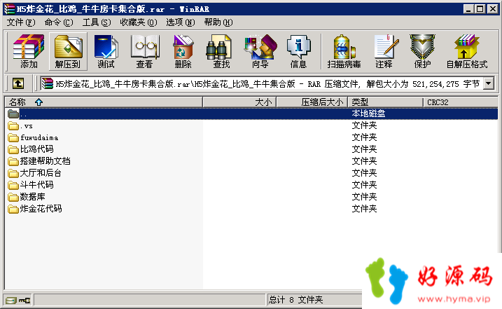This screenshot has width=502, height=309.
Task: Sort list by 压缩后大小 column header
Action: click(312, 102)
